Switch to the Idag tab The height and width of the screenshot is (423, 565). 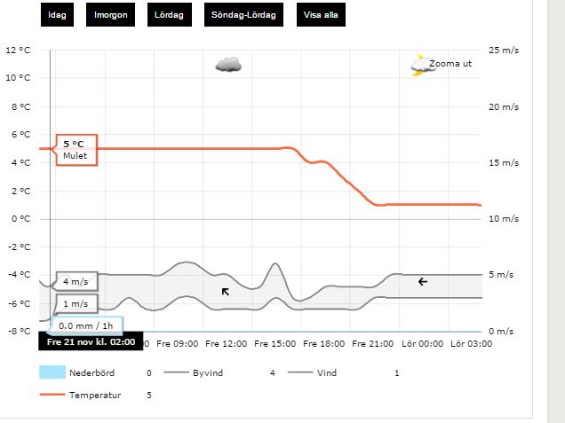coord(58,15)
